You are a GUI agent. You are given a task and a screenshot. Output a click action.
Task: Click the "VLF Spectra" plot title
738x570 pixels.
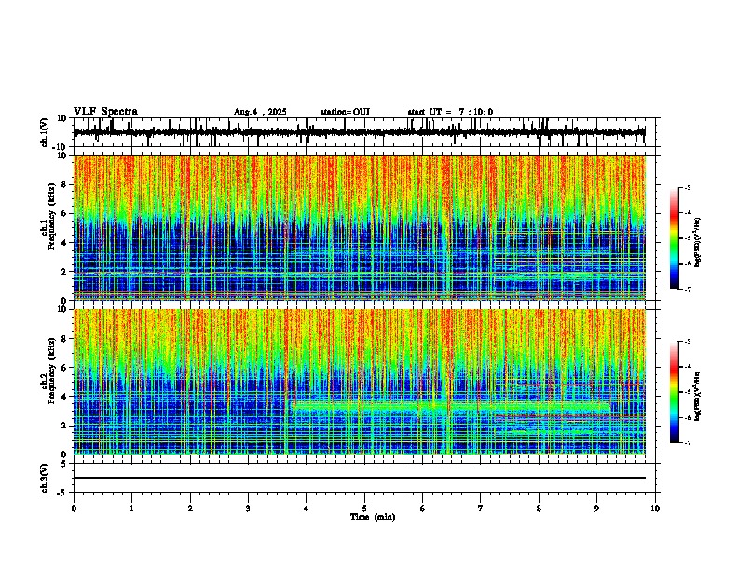click(x=105, y=112)
